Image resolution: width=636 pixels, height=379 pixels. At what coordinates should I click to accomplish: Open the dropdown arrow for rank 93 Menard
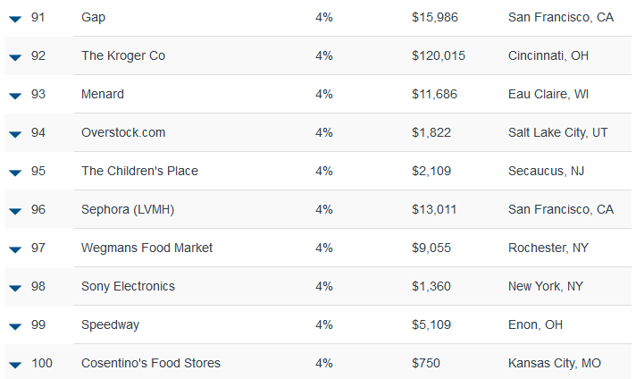pos(15,97)
